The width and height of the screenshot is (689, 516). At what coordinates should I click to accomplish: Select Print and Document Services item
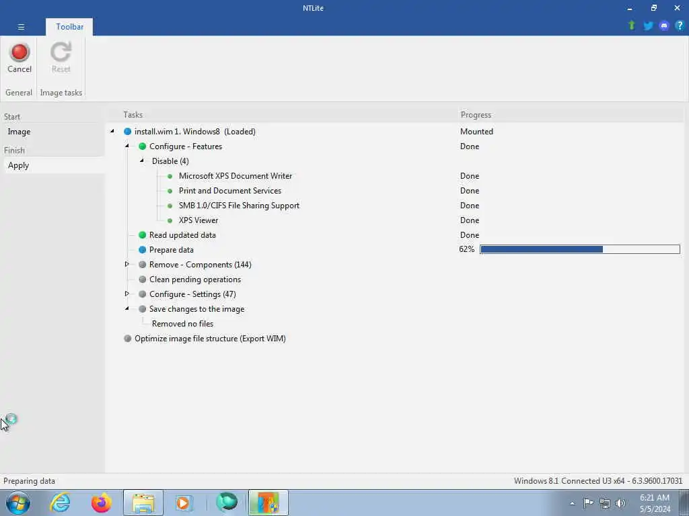(230, 191)
